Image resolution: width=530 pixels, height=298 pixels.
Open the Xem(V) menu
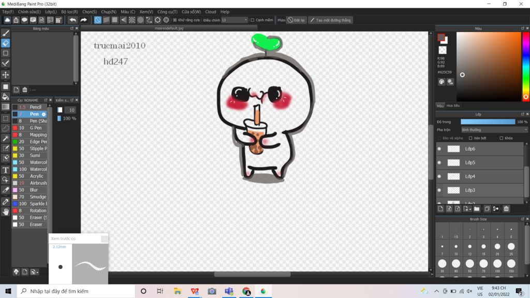coord(146,12)
